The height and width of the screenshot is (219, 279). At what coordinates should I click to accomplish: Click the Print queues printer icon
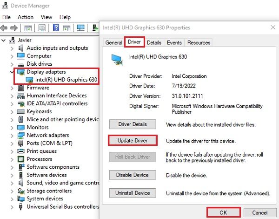(x=21, y=151)
